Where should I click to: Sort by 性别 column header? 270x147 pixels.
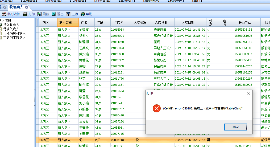coord(213,22)
